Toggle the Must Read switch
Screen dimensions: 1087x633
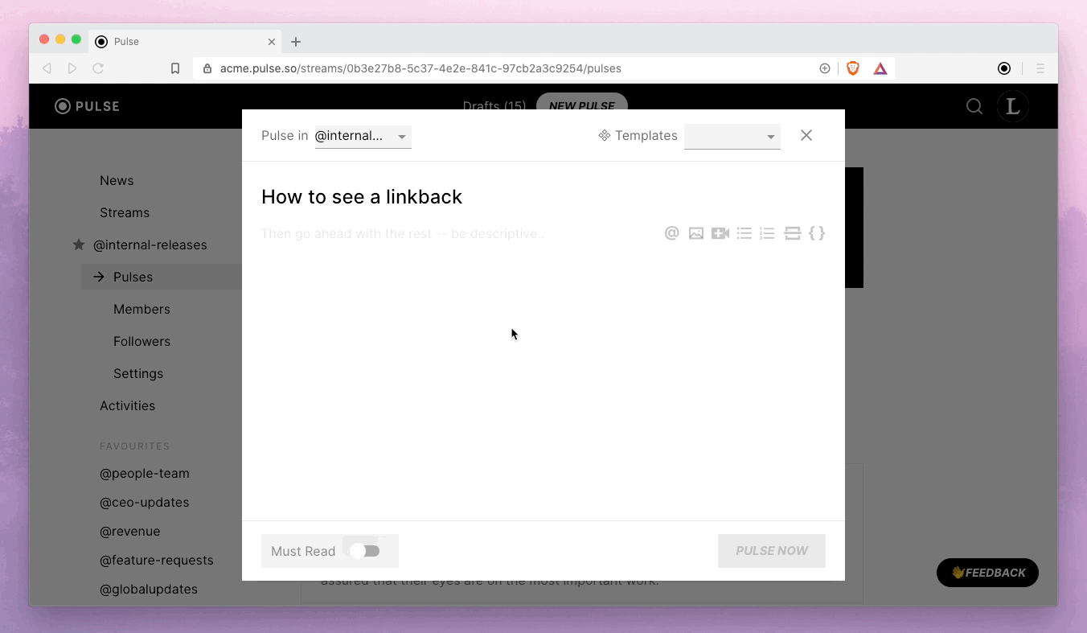[366, 551]
